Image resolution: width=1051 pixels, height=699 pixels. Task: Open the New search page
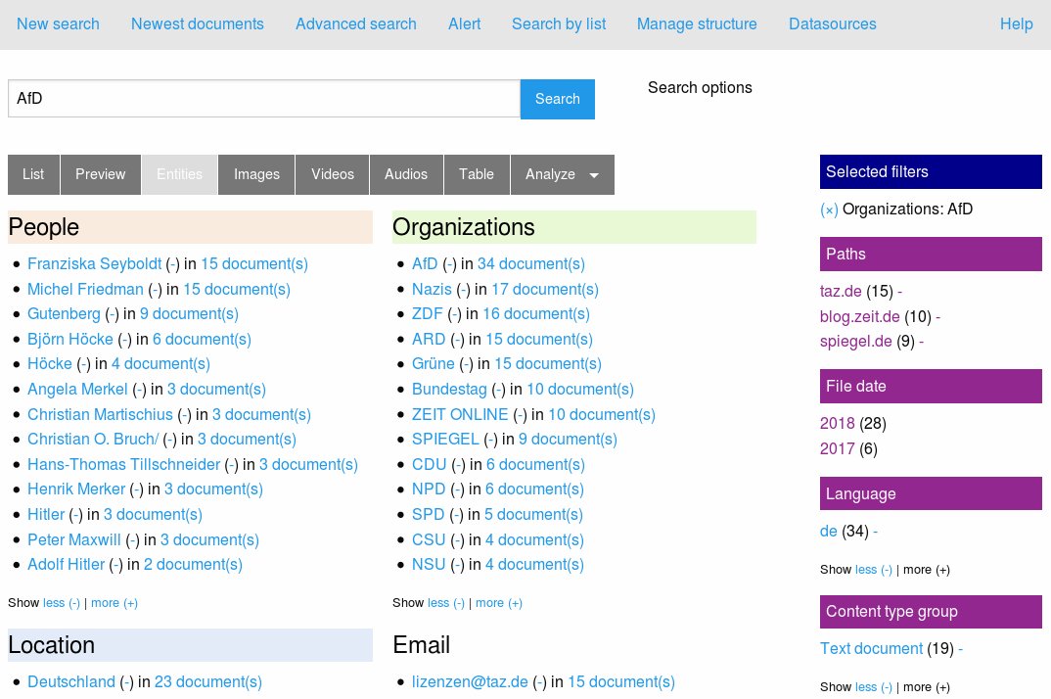coord(58,23)
